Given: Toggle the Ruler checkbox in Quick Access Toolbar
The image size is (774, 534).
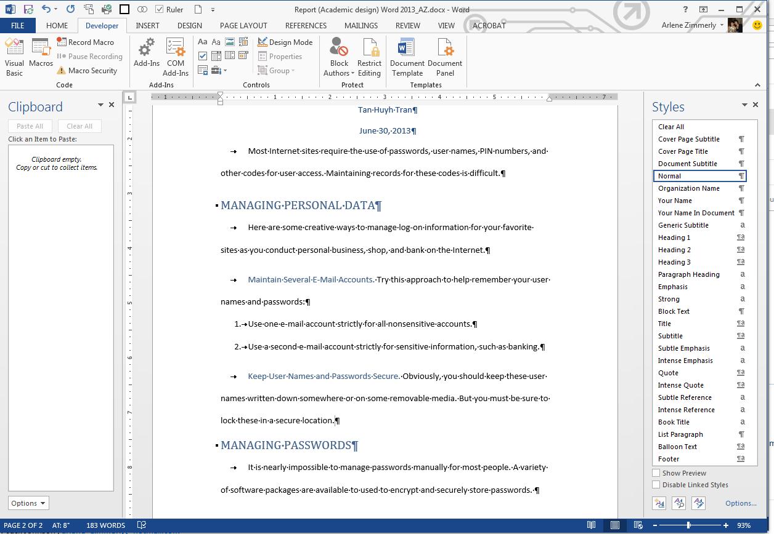Looking at the screenshot, I should point(159,9).
